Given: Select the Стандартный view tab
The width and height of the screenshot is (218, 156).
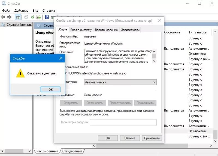Looking at the screenshot, I should tap(72, 151).
